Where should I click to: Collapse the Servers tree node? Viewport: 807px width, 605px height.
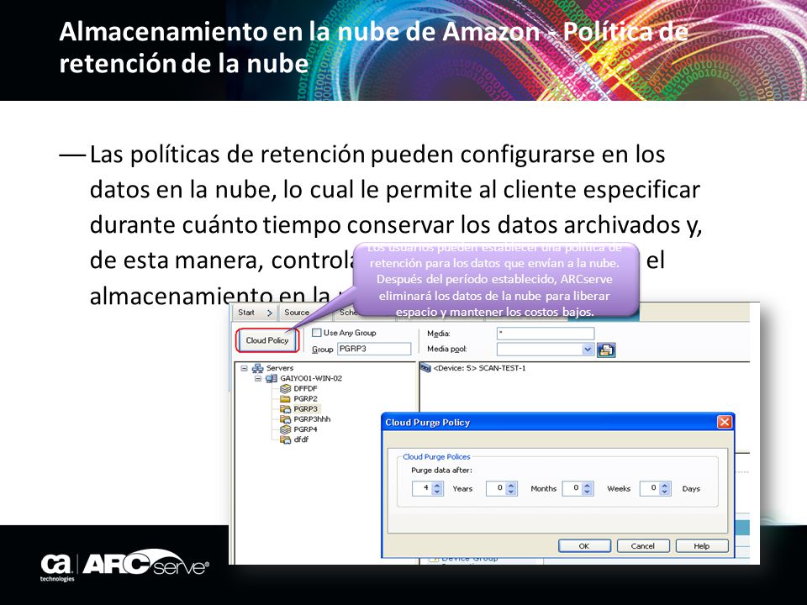click(245, 368)
